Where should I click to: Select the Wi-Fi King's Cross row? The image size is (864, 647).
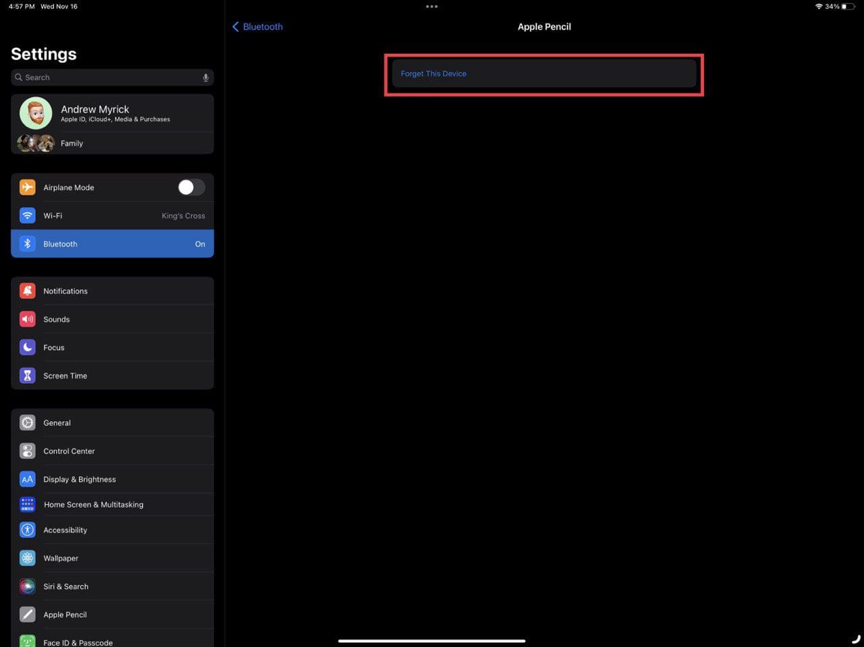pos(112,215)
